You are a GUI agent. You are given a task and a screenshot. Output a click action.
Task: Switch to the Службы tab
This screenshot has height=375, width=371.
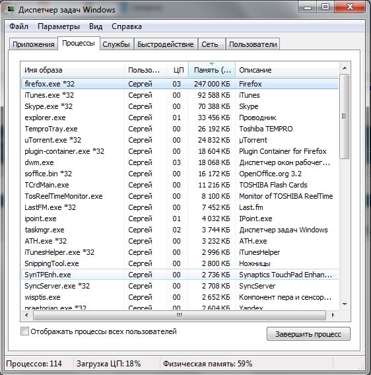click(116, 44)
